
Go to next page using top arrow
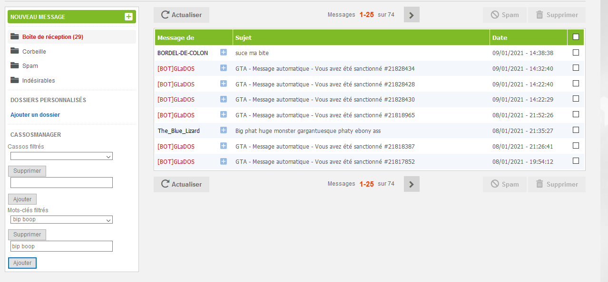pyautogui.click(x=412, y=15)
